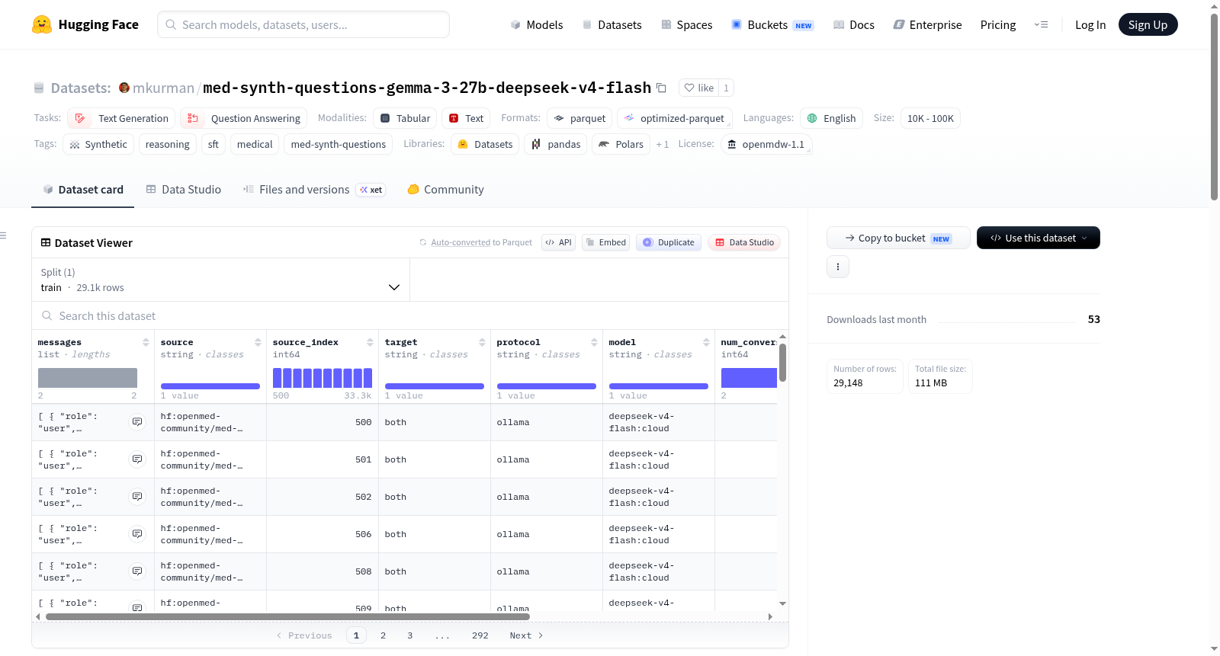
Task: Go to Datasets in top navigation
Action: (612, 24)
